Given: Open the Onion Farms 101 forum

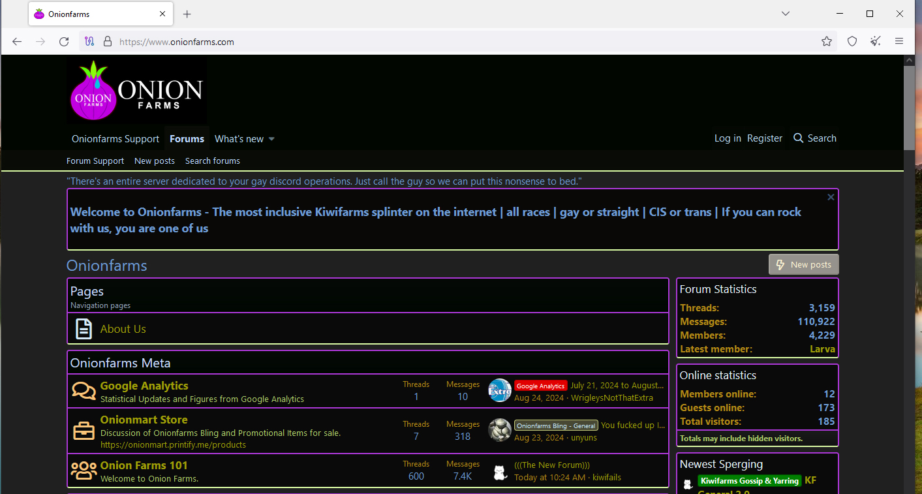Looking at the screenshot, I should point(144,465).
